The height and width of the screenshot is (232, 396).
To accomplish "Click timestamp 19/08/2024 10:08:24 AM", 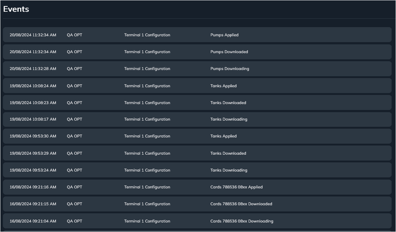I will coord(33,86).
